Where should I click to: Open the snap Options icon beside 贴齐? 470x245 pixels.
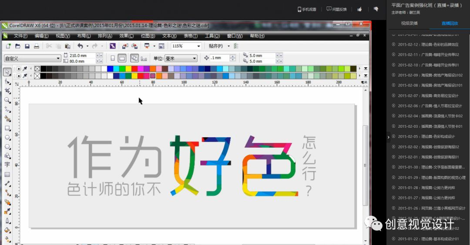click(x=236, y=46)
